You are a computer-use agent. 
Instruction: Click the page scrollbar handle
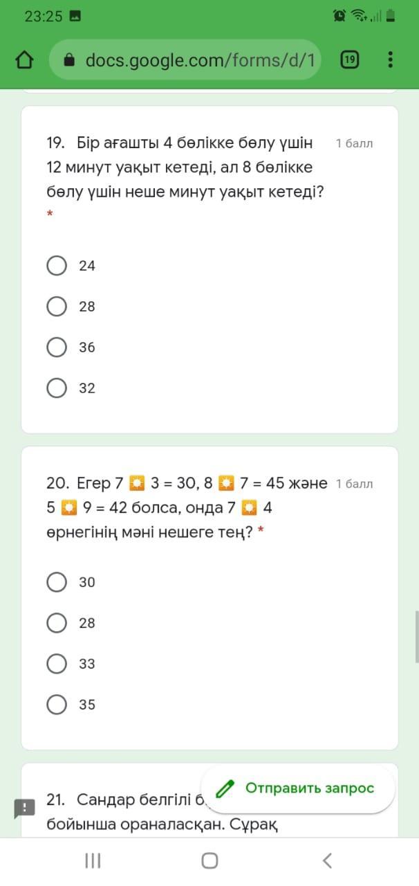coord(416,636)
